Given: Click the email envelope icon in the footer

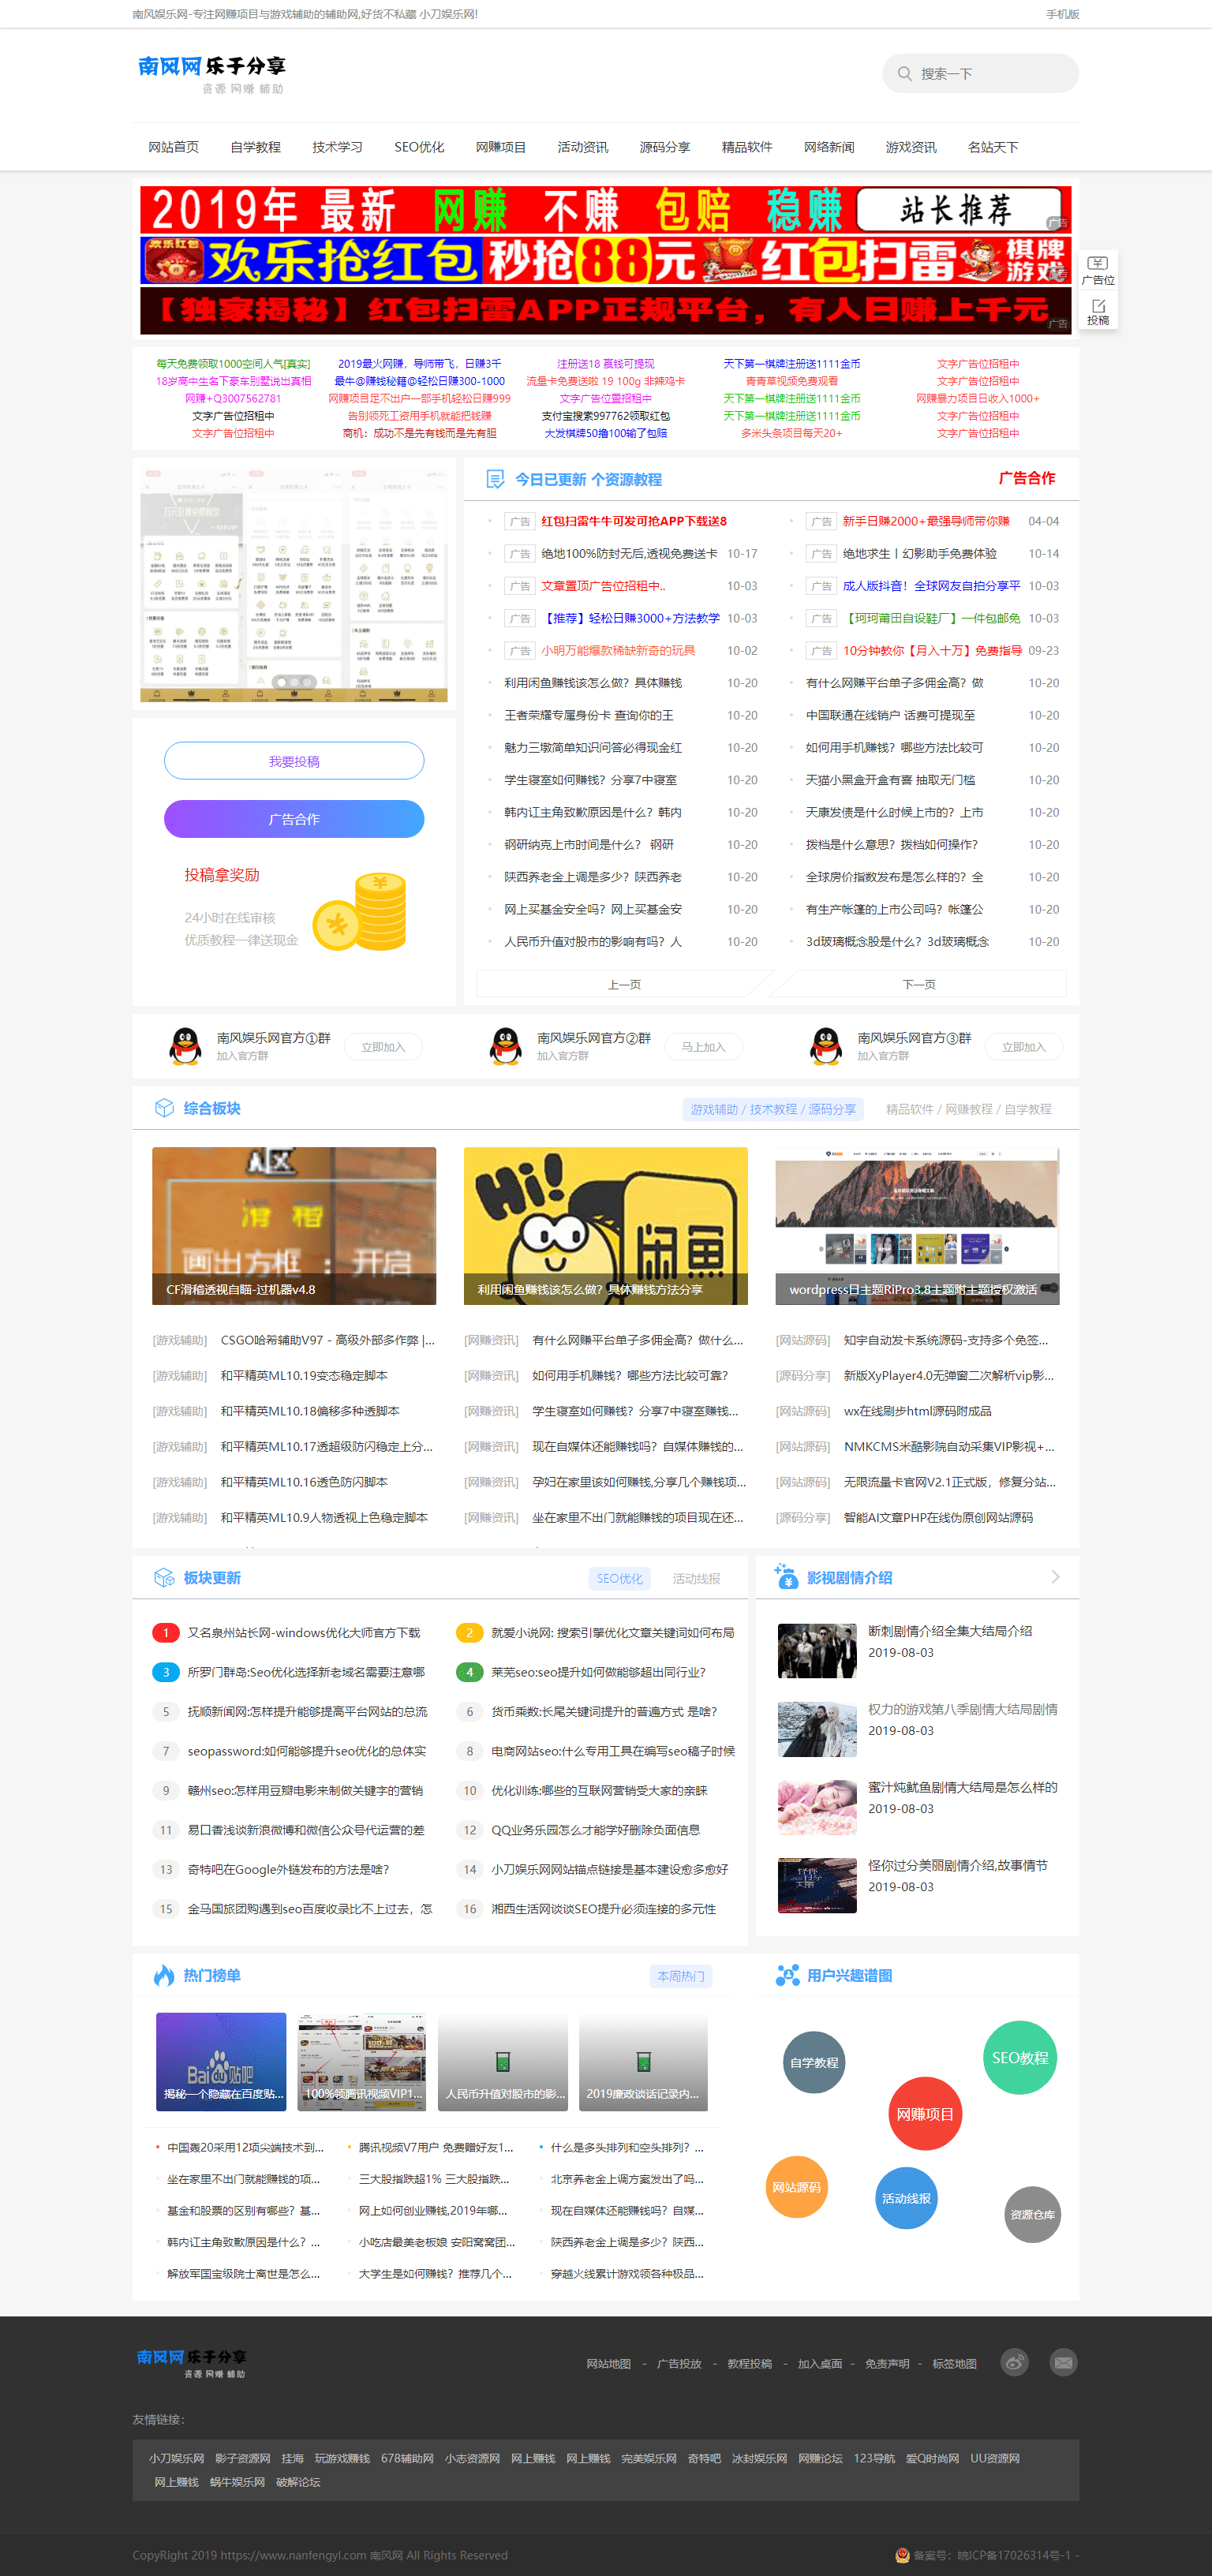Looking at the screenshot, I should pyautogui.click(x=1063, y=2362).
